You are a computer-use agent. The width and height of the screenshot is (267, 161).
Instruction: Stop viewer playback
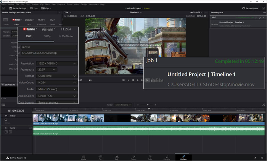pos(133,80)
